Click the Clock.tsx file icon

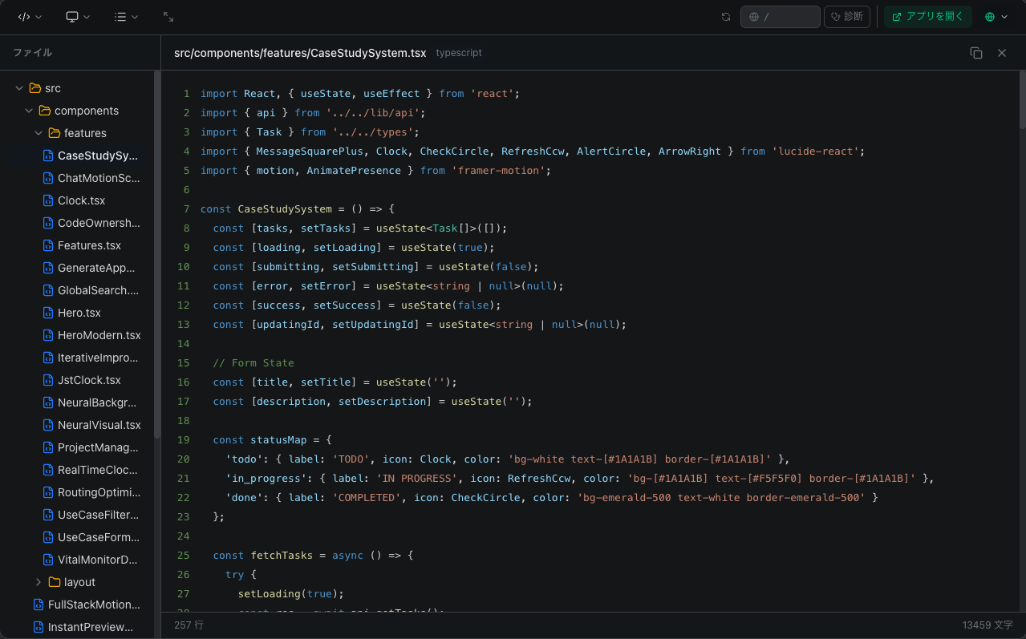(47, 200)
